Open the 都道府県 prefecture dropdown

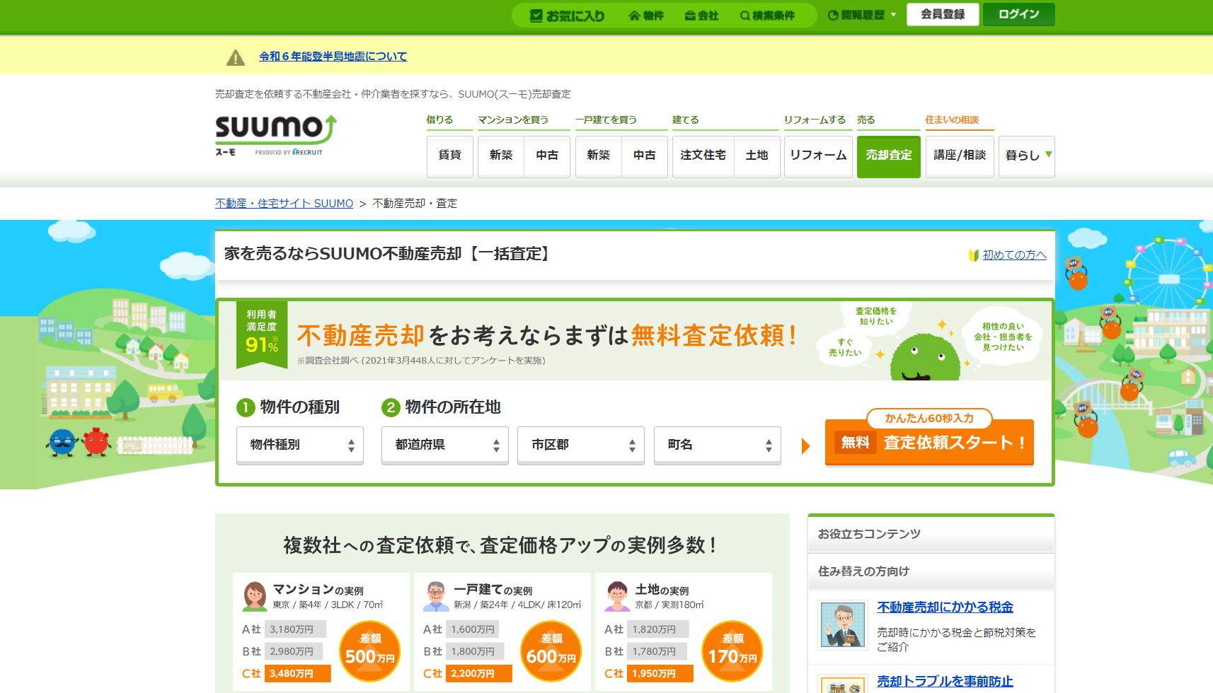point(444,445)
